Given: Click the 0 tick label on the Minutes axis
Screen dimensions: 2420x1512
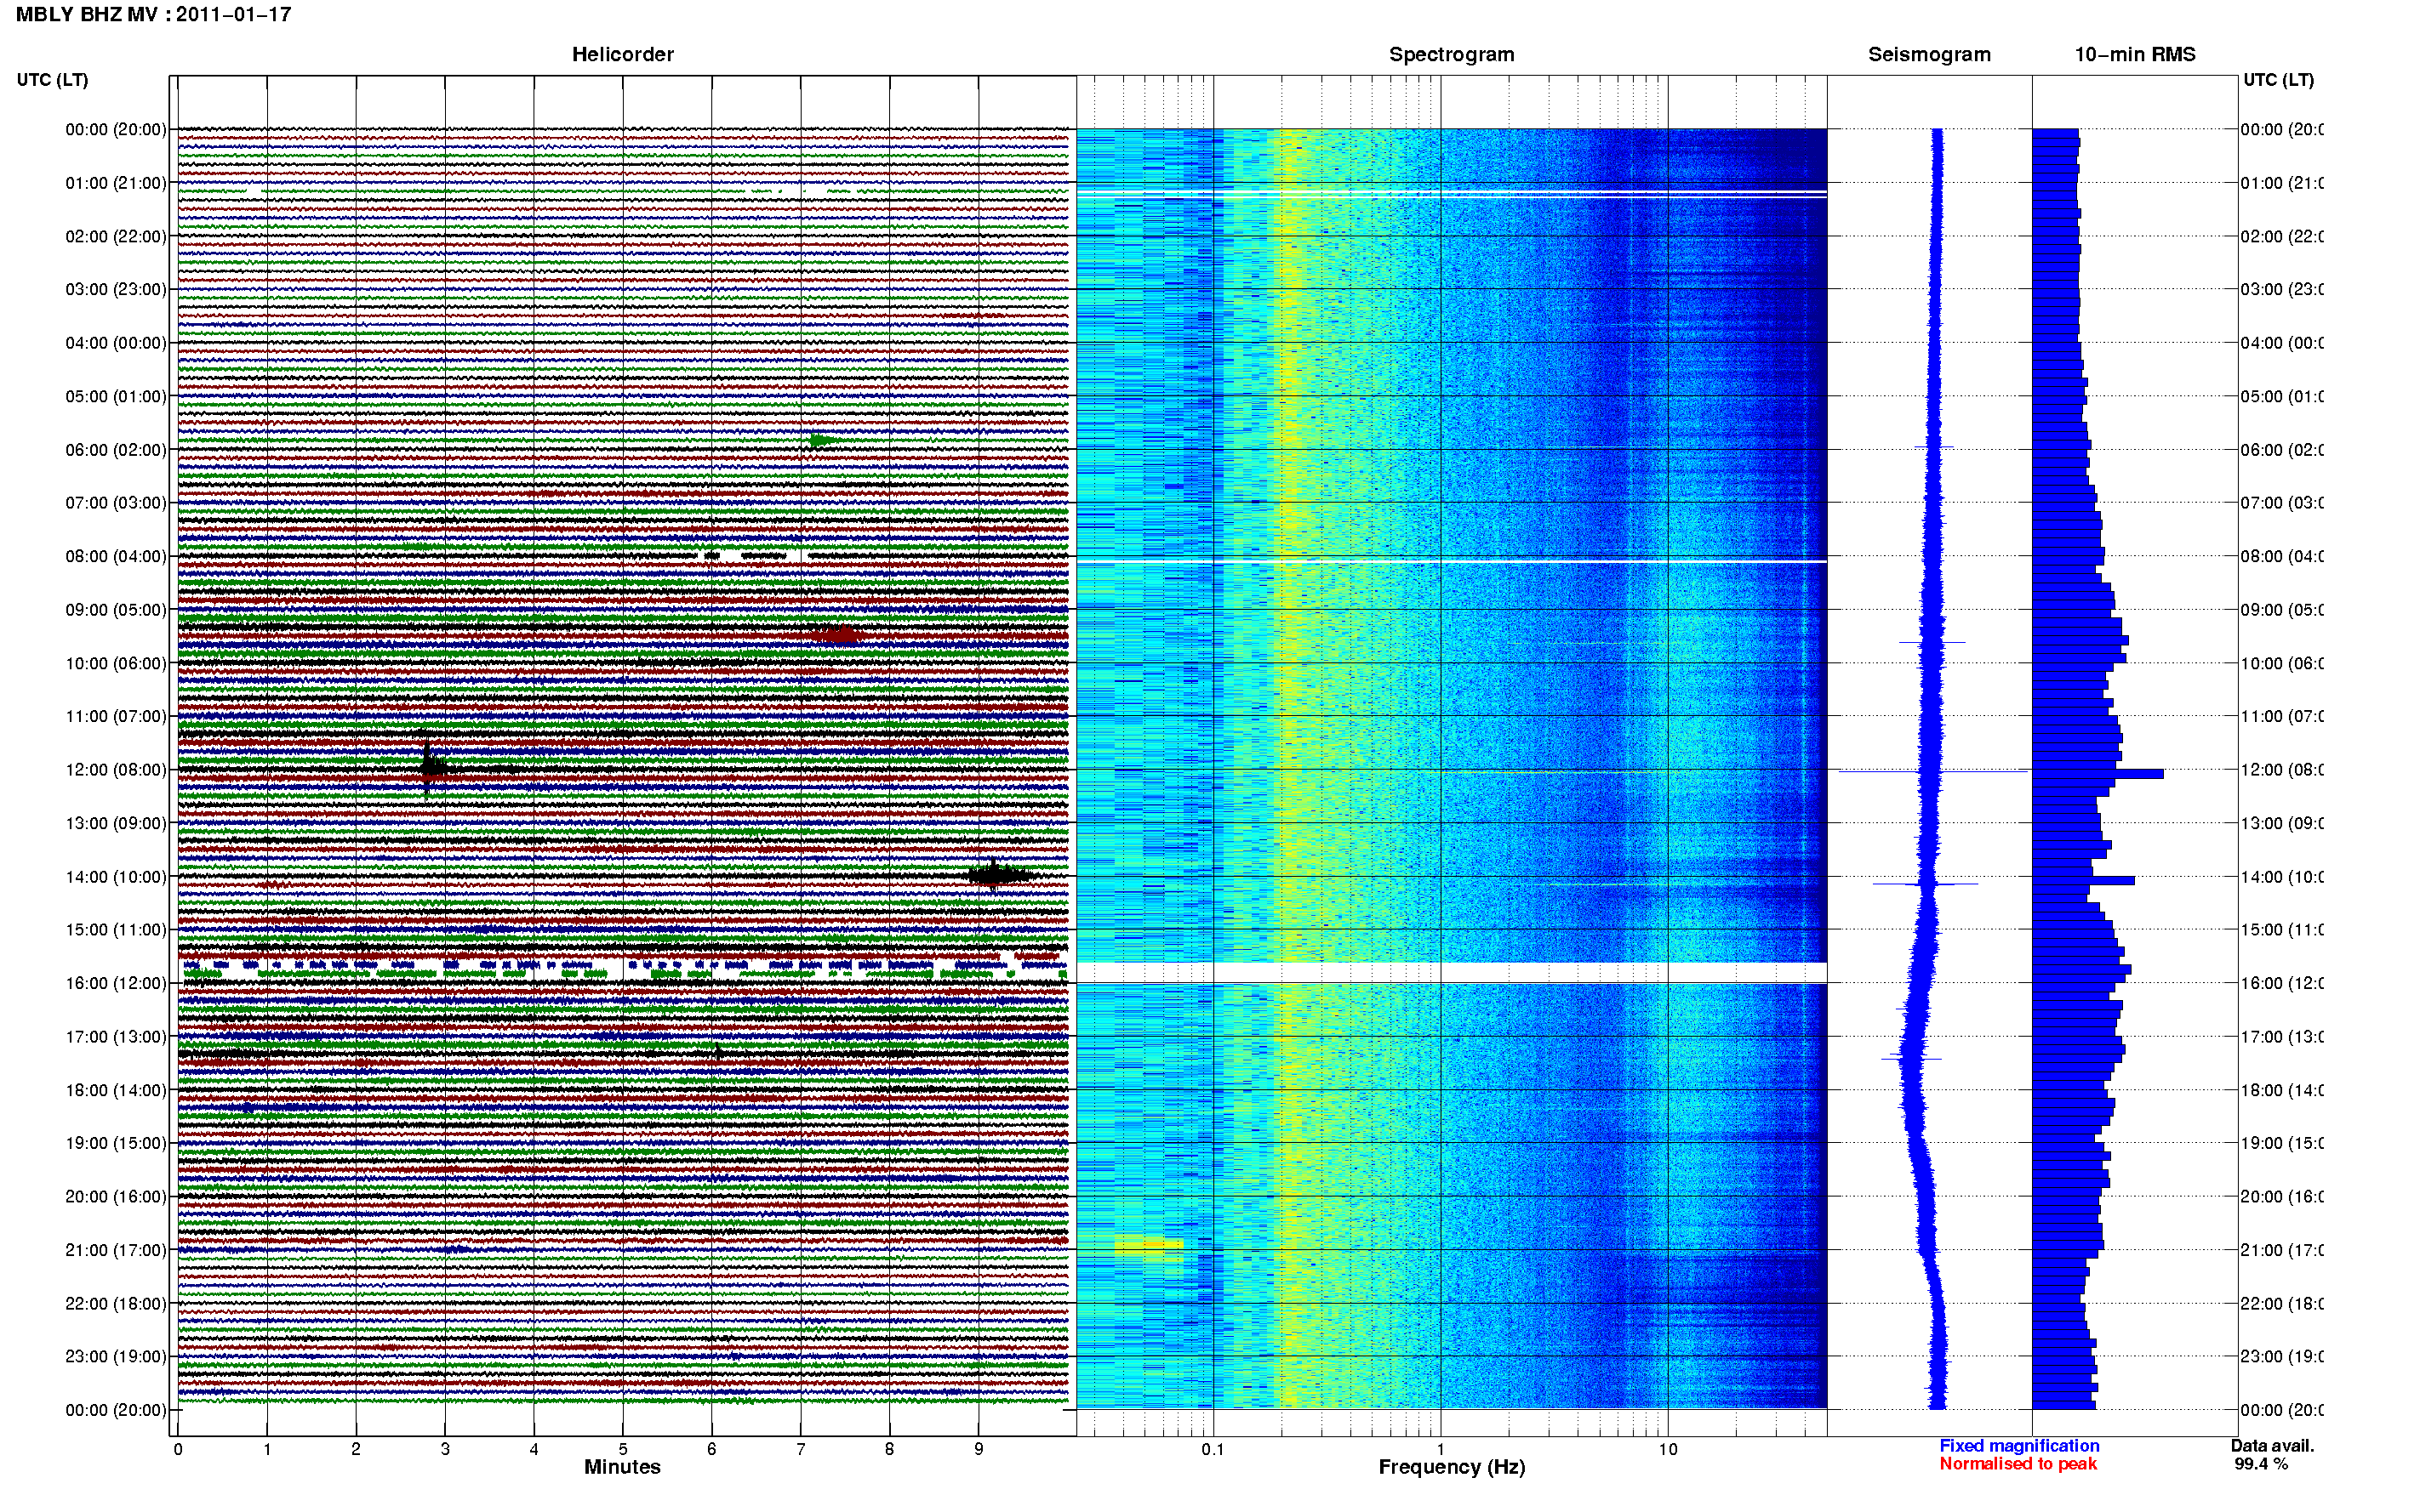Looking at the screenshot, I should pos(178,1449).
